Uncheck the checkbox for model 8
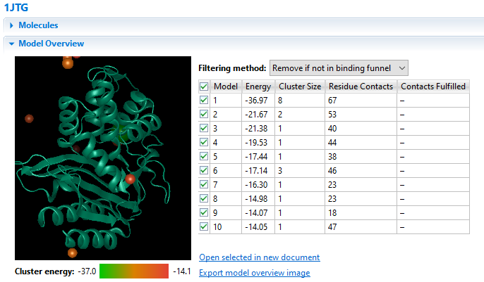Screen dimensions: 484x282 (x=204, y=198)
